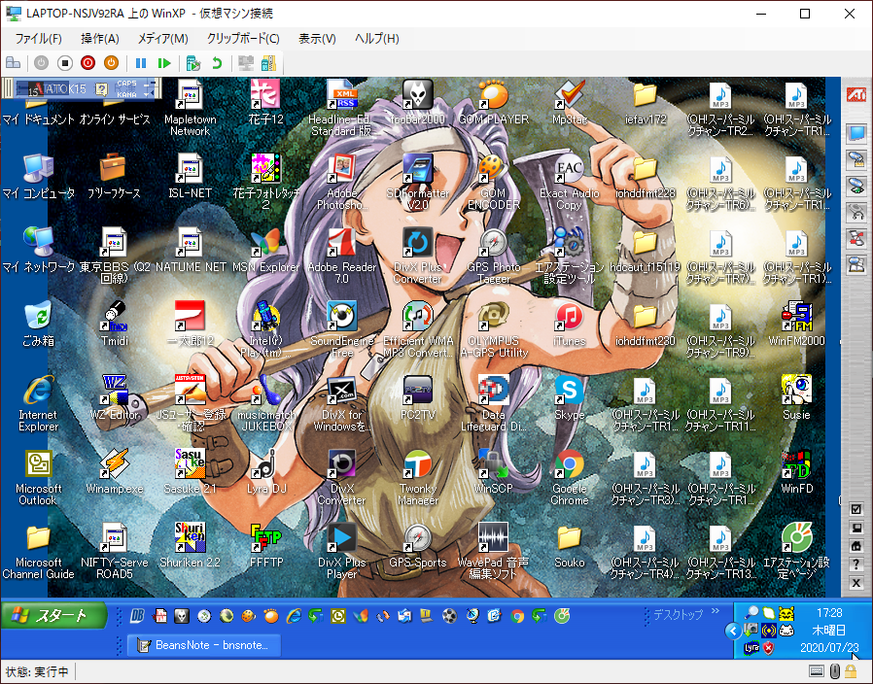Screen dimensions: 873x684
Task: Select the WinSCP desktop icon
Action: (493, 472)
